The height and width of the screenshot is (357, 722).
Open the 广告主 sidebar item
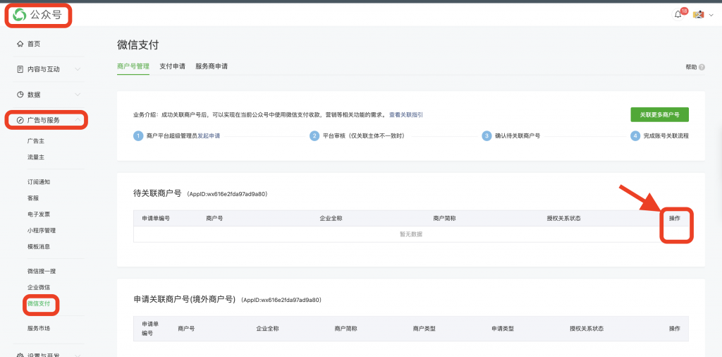pos(36,140)
